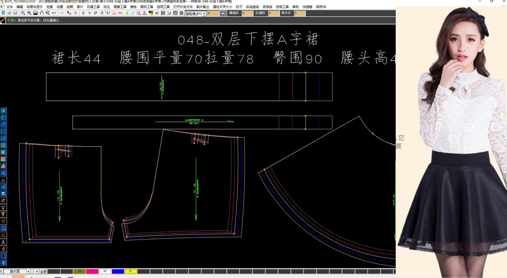
Task: Click in the 单步长 value field
Action: pos(300,13)
